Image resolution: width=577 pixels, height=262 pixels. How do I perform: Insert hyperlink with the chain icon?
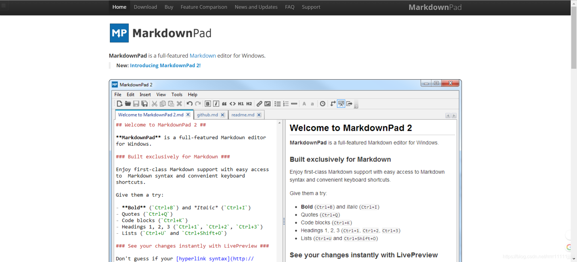[x=259, y=104]
